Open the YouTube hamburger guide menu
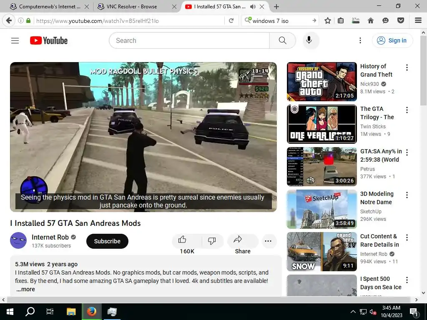This screenshot has width=427, height=320. (15, 40)
